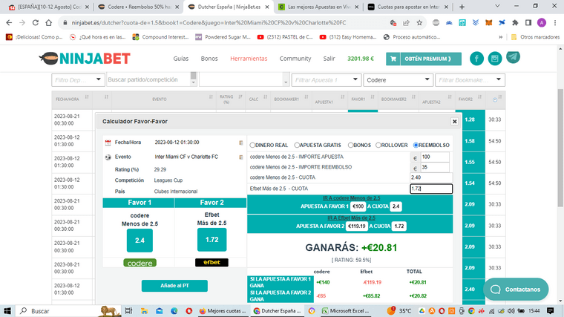This screenshot has width=564, height=317.
Task: Open the browser profile avatar
Action: [541, 23]
